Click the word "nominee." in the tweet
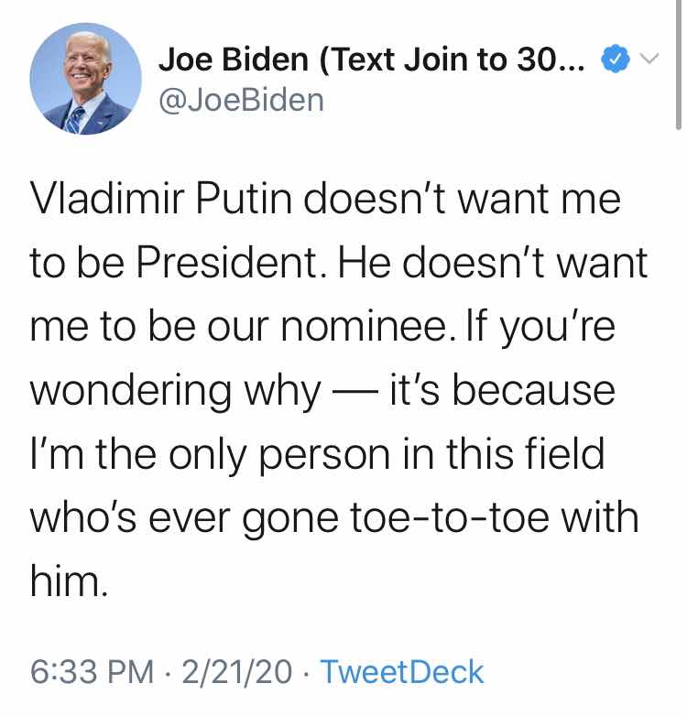The width and height of the screenshot is (687, 716). tap(385, 327)
